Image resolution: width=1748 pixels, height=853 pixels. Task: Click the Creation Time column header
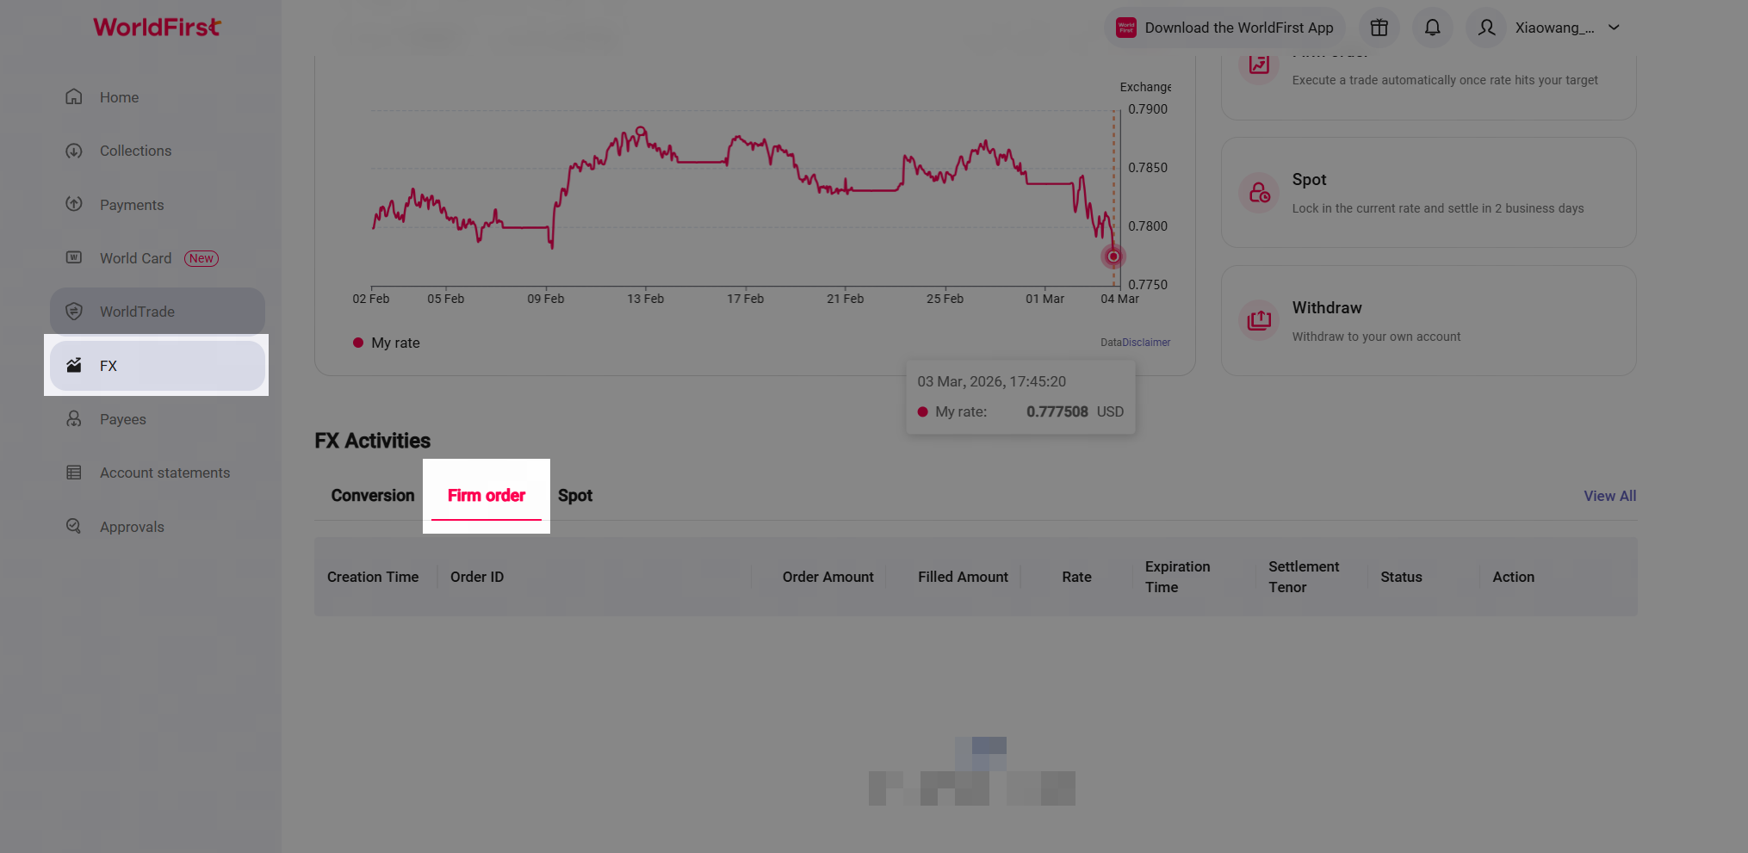[373, 577]
